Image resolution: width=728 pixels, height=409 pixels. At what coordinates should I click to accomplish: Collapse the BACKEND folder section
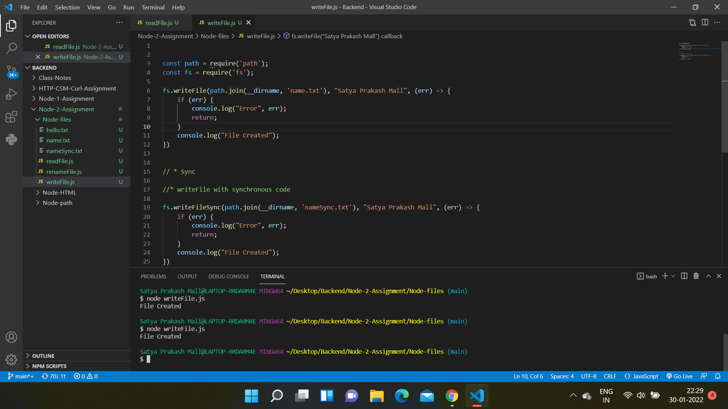[x=77, y=68]
